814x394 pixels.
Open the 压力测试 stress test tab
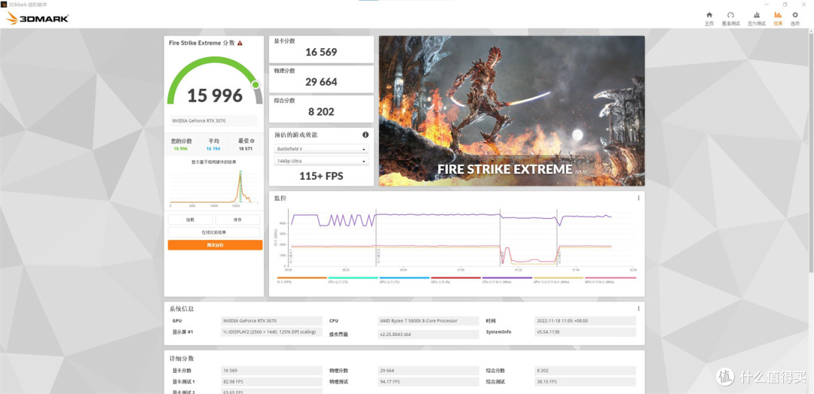(757, 18)
